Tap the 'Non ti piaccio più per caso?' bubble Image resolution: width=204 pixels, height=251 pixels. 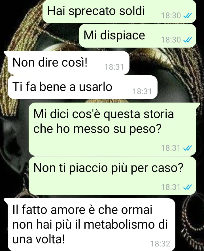pos(112,176)
